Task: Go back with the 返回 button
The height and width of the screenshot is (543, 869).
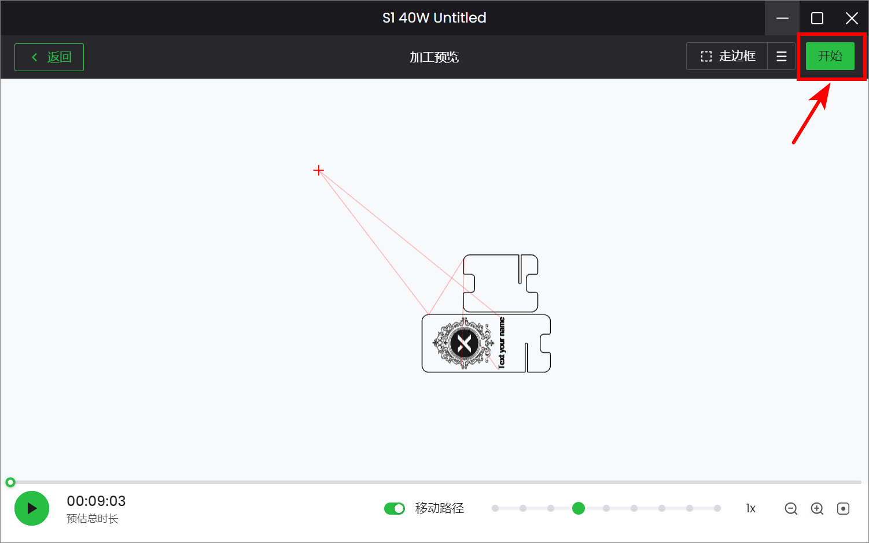Action: coord(49,57)
